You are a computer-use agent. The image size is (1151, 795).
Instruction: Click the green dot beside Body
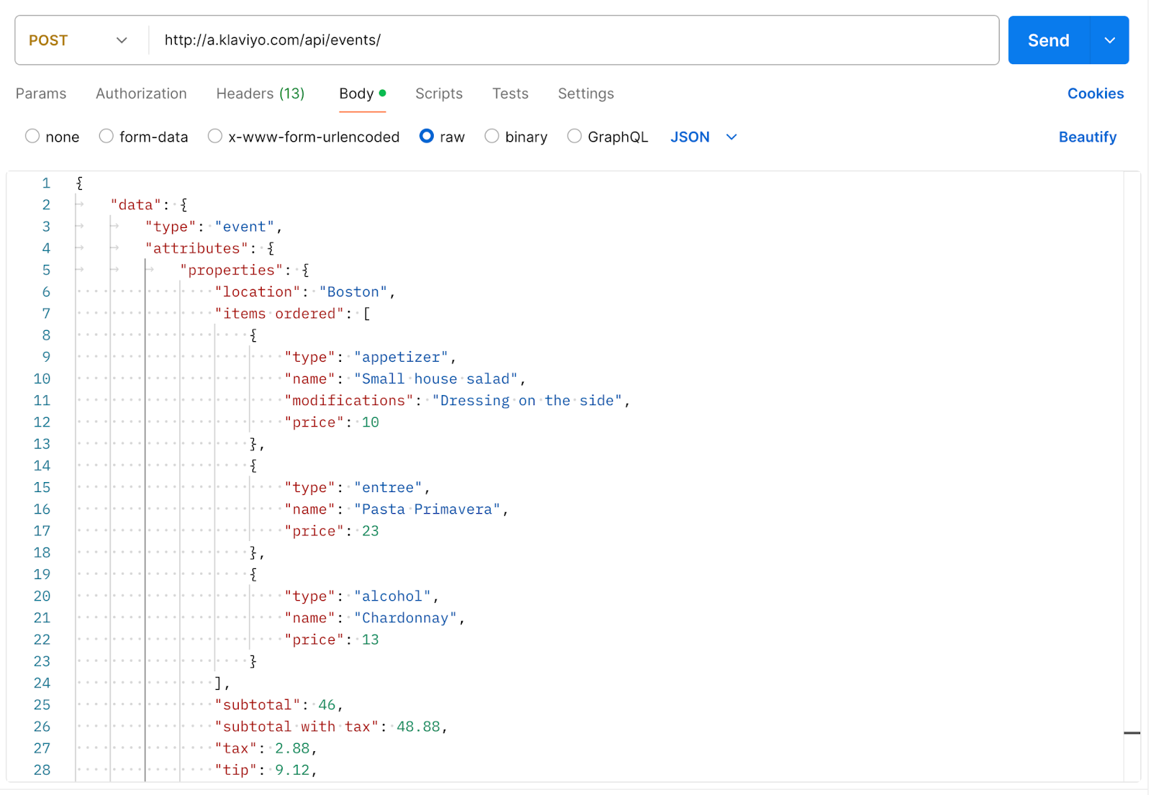[383, 93]
